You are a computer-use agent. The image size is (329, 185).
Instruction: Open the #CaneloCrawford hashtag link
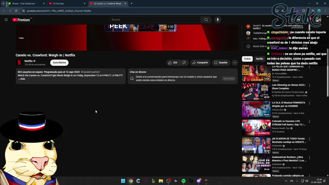(x=90, y=72)
